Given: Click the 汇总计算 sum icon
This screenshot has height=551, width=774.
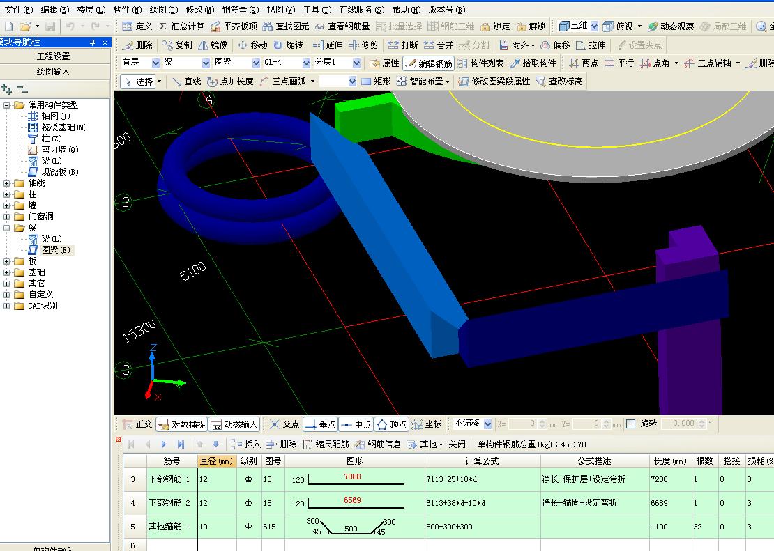Looking at the screenshot, I should 163,26.
